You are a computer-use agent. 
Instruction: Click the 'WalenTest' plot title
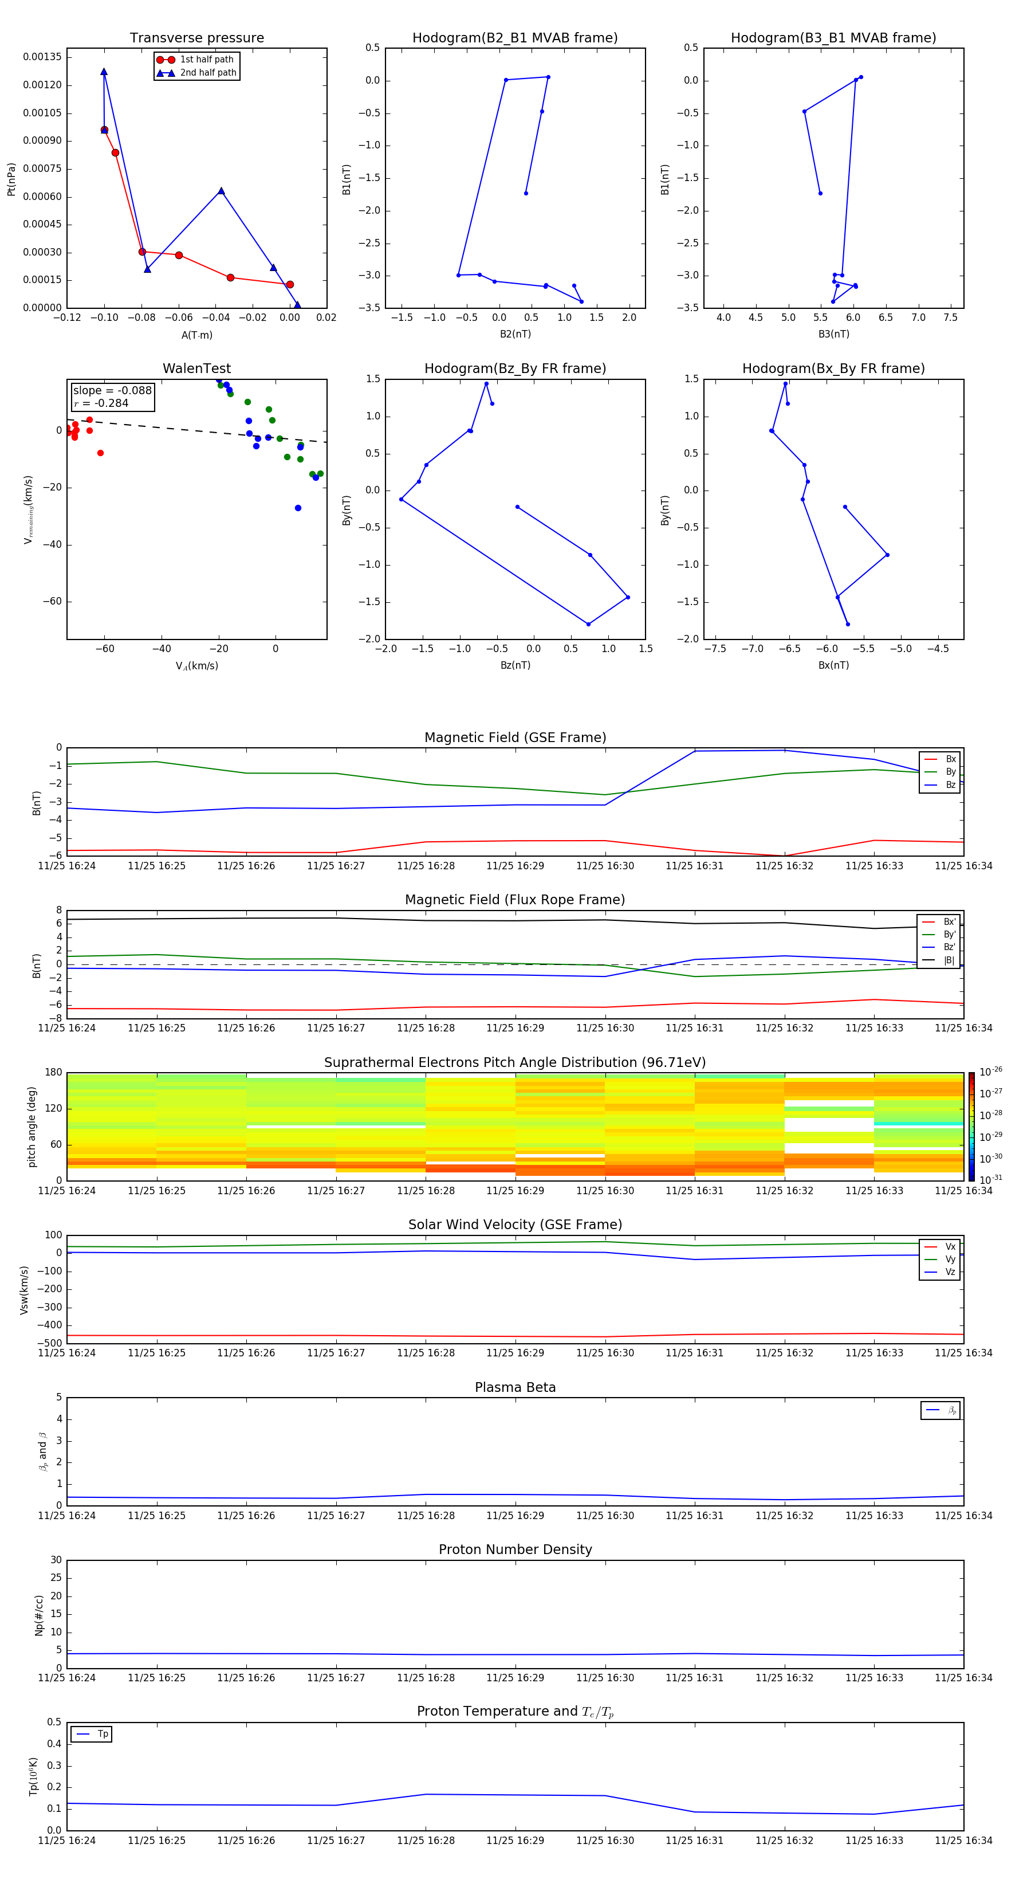click(196, 368)
